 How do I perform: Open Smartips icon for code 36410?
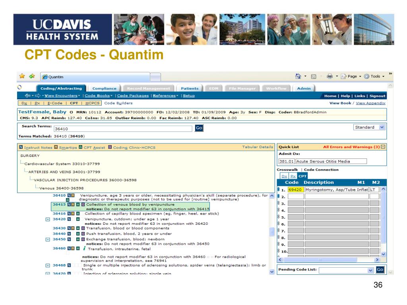pos(73,195)
